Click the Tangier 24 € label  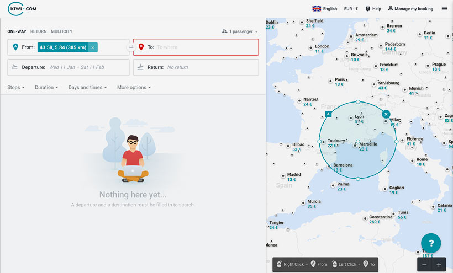tap(276, 225)
